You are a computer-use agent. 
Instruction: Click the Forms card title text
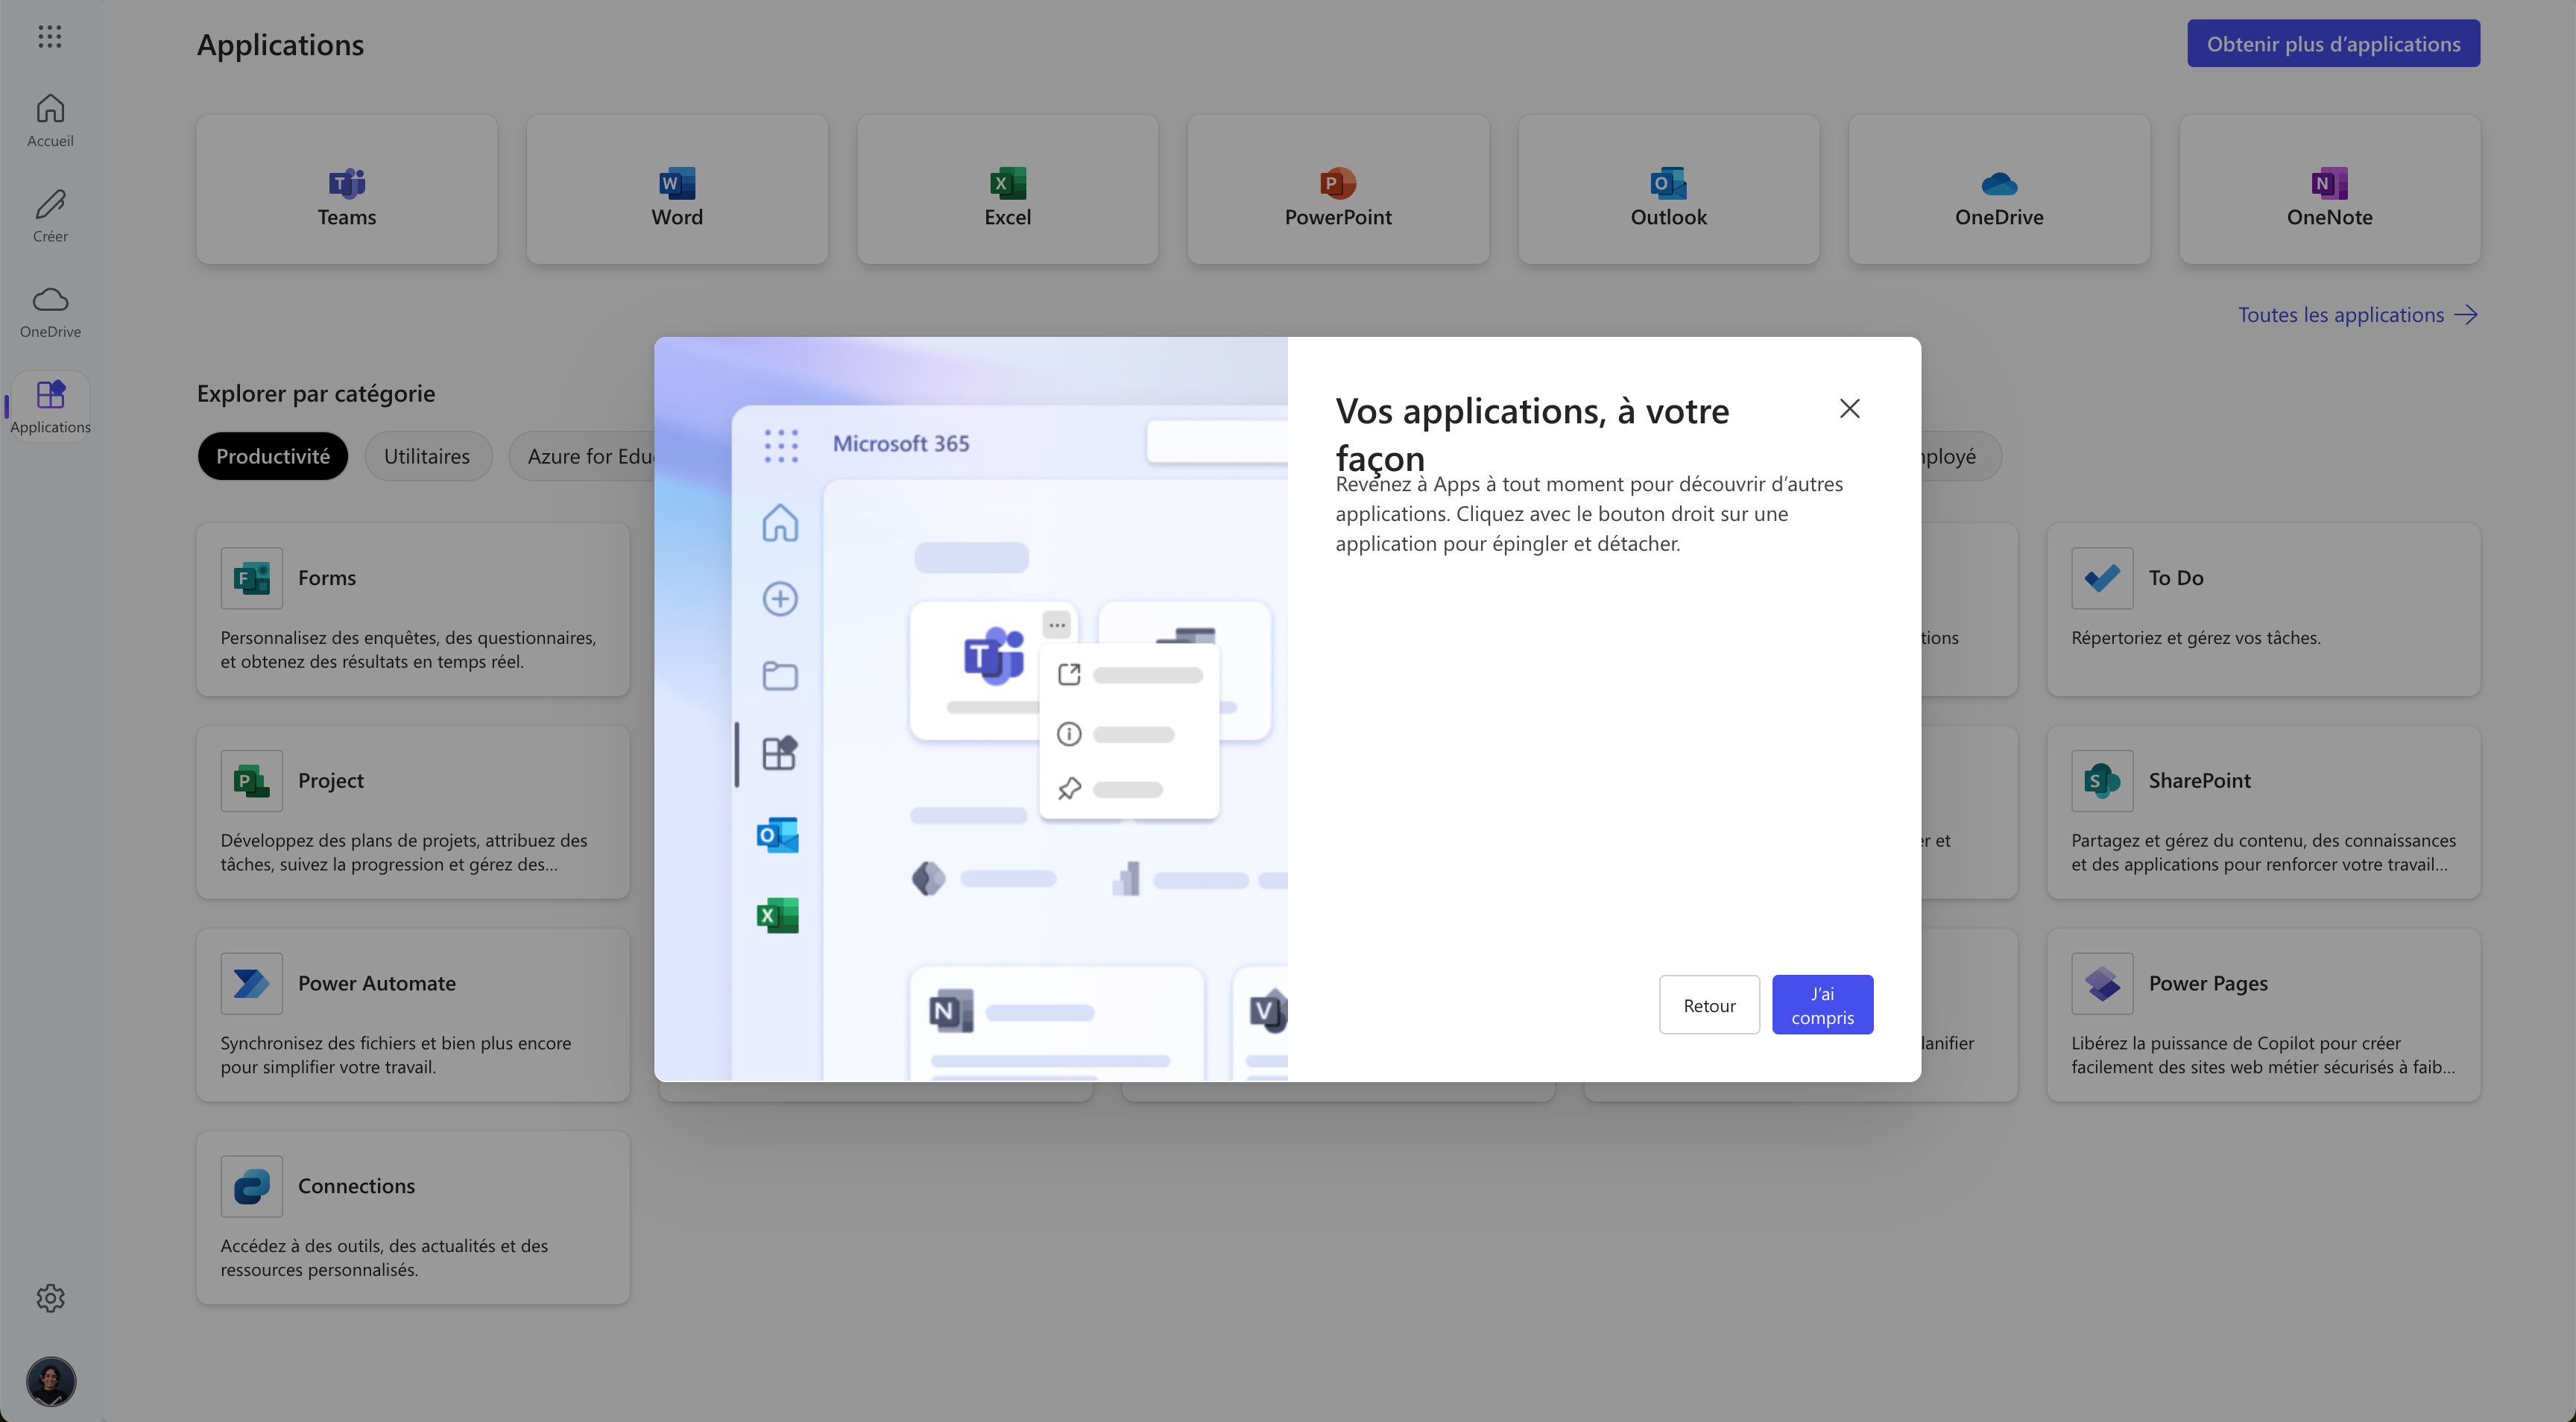327,578
